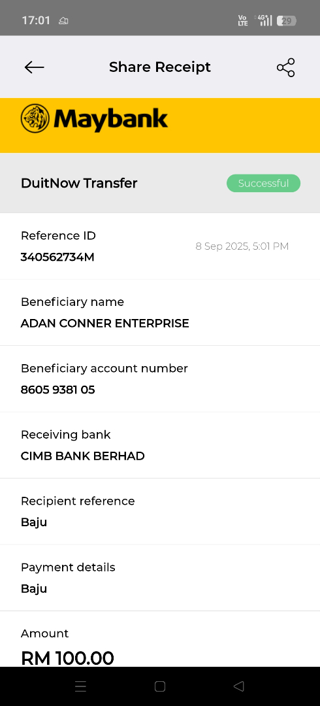This screenshot has width=320, height=706.
Task: Click the Maybank tiger logo
Action: point(35,118)
